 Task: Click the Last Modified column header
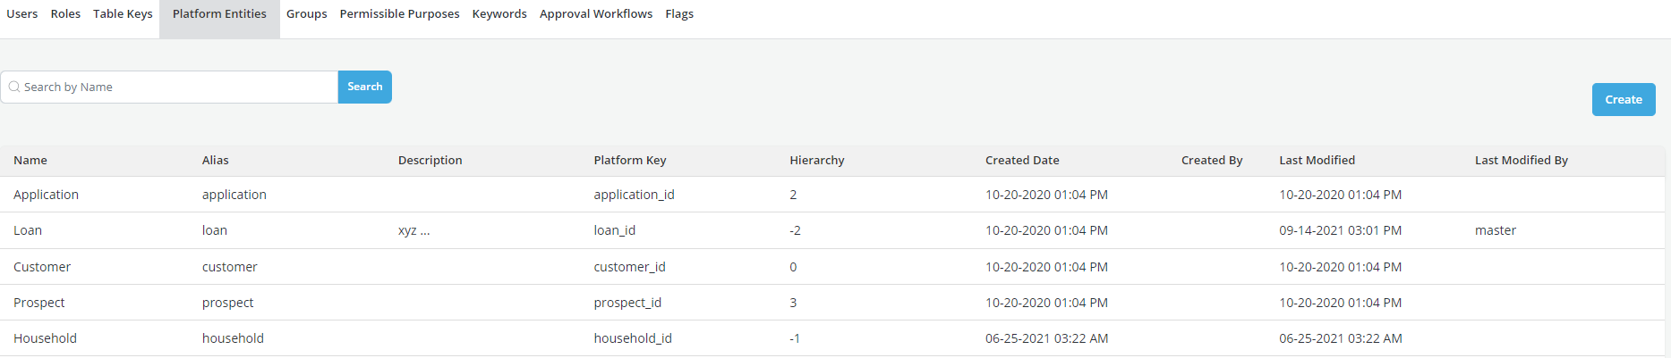(1317, 161)
